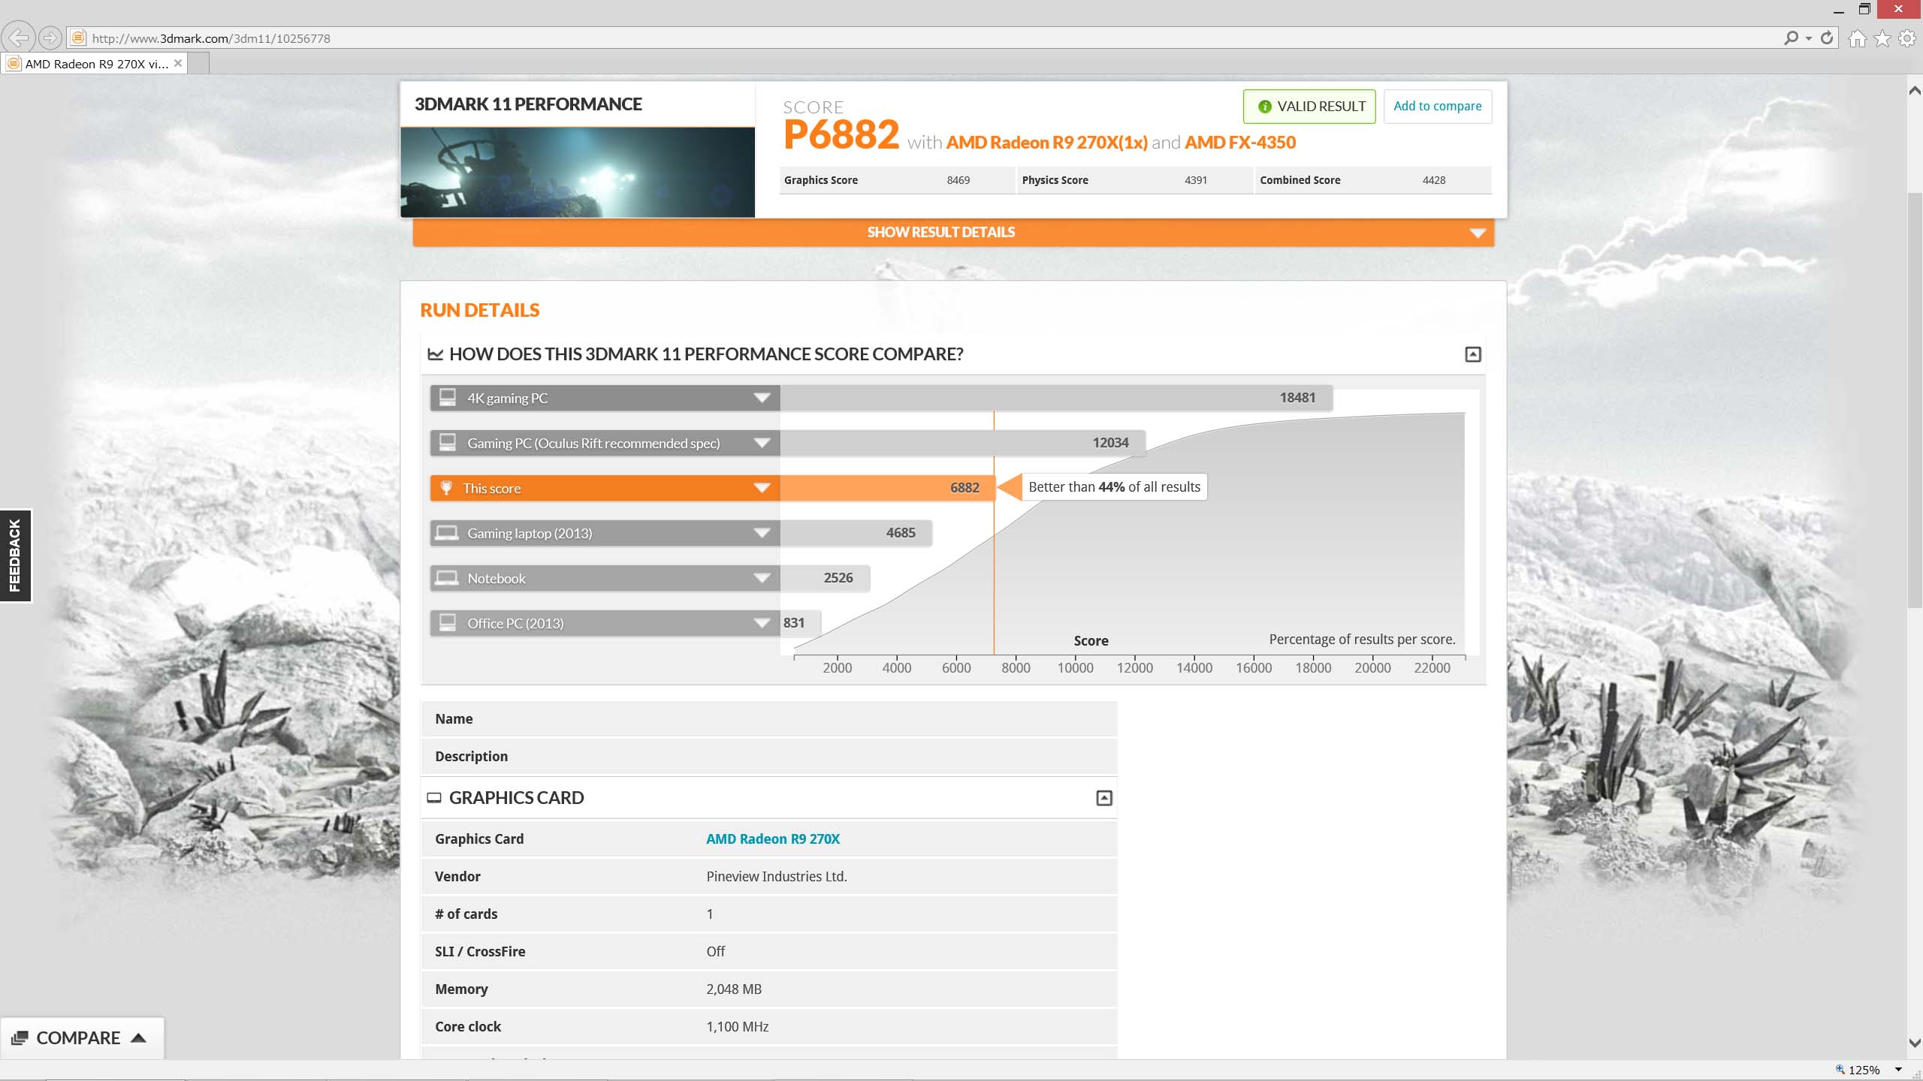Click the 3DMark 11 benchmark thumbnail image
Screen dimensions: 1923x1081
(x=577, y=172)
